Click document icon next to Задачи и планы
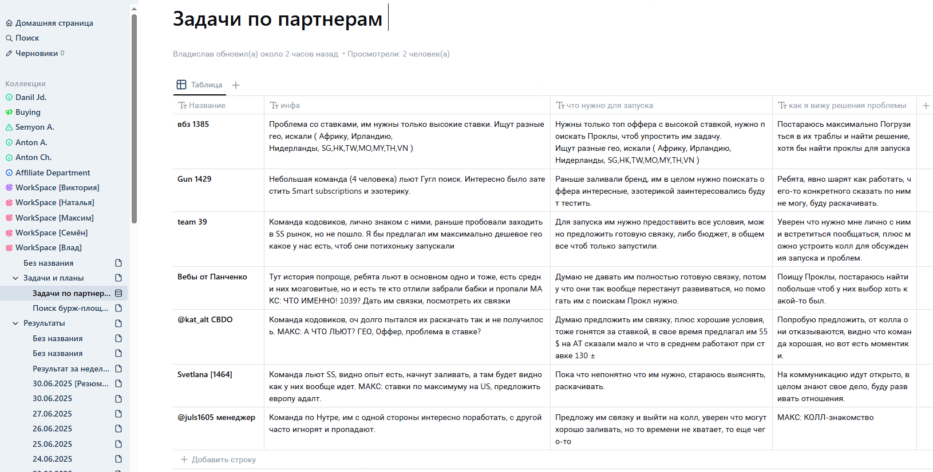Screen dimensions: 933x472 (x=118, y=278)
